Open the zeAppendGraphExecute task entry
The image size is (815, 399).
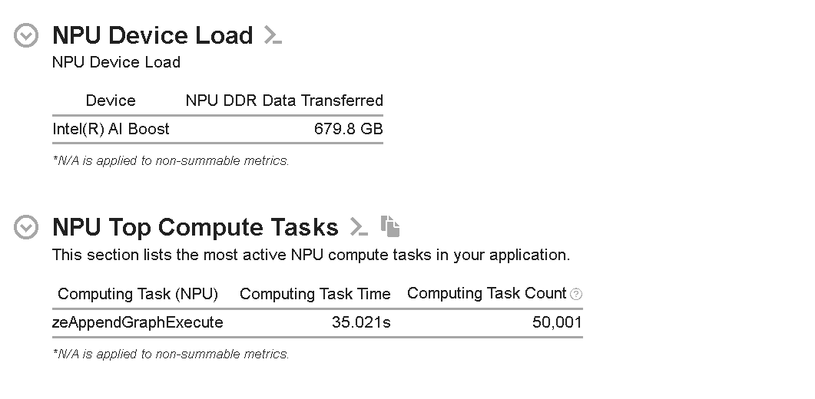137,322
